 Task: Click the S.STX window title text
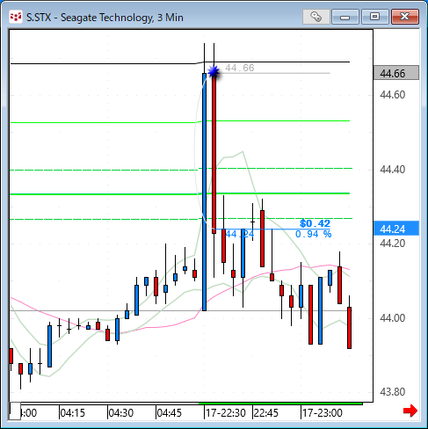[105, 18]
